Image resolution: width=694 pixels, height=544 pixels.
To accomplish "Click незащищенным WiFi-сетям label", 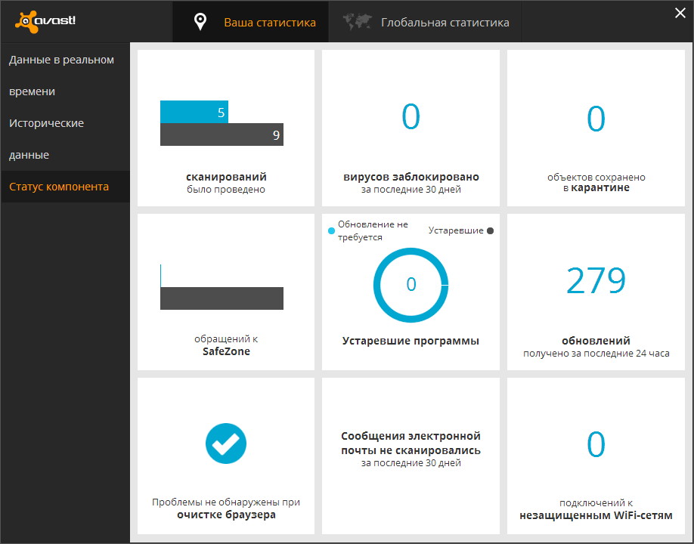I will tap(596, 516).
